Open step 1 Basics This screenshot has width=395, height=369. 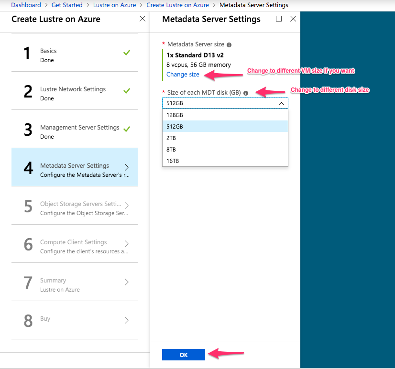[75, 53]
